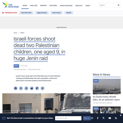The height and width of the screenshot is (123, 123).
Task: Click the '29 November, 2023' date
Action: click(34, 69)
